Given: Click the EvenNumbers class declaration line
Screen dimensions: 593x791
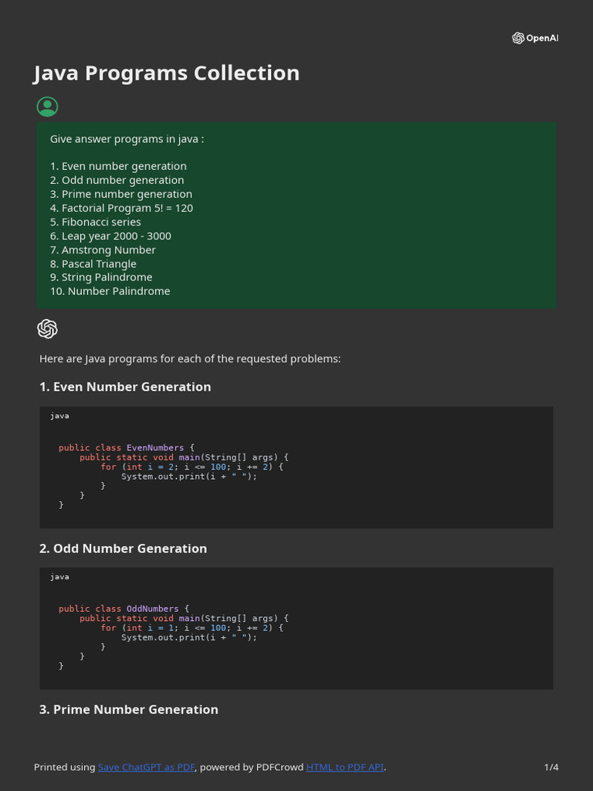Looking at the screenshot, I should 127,447.
